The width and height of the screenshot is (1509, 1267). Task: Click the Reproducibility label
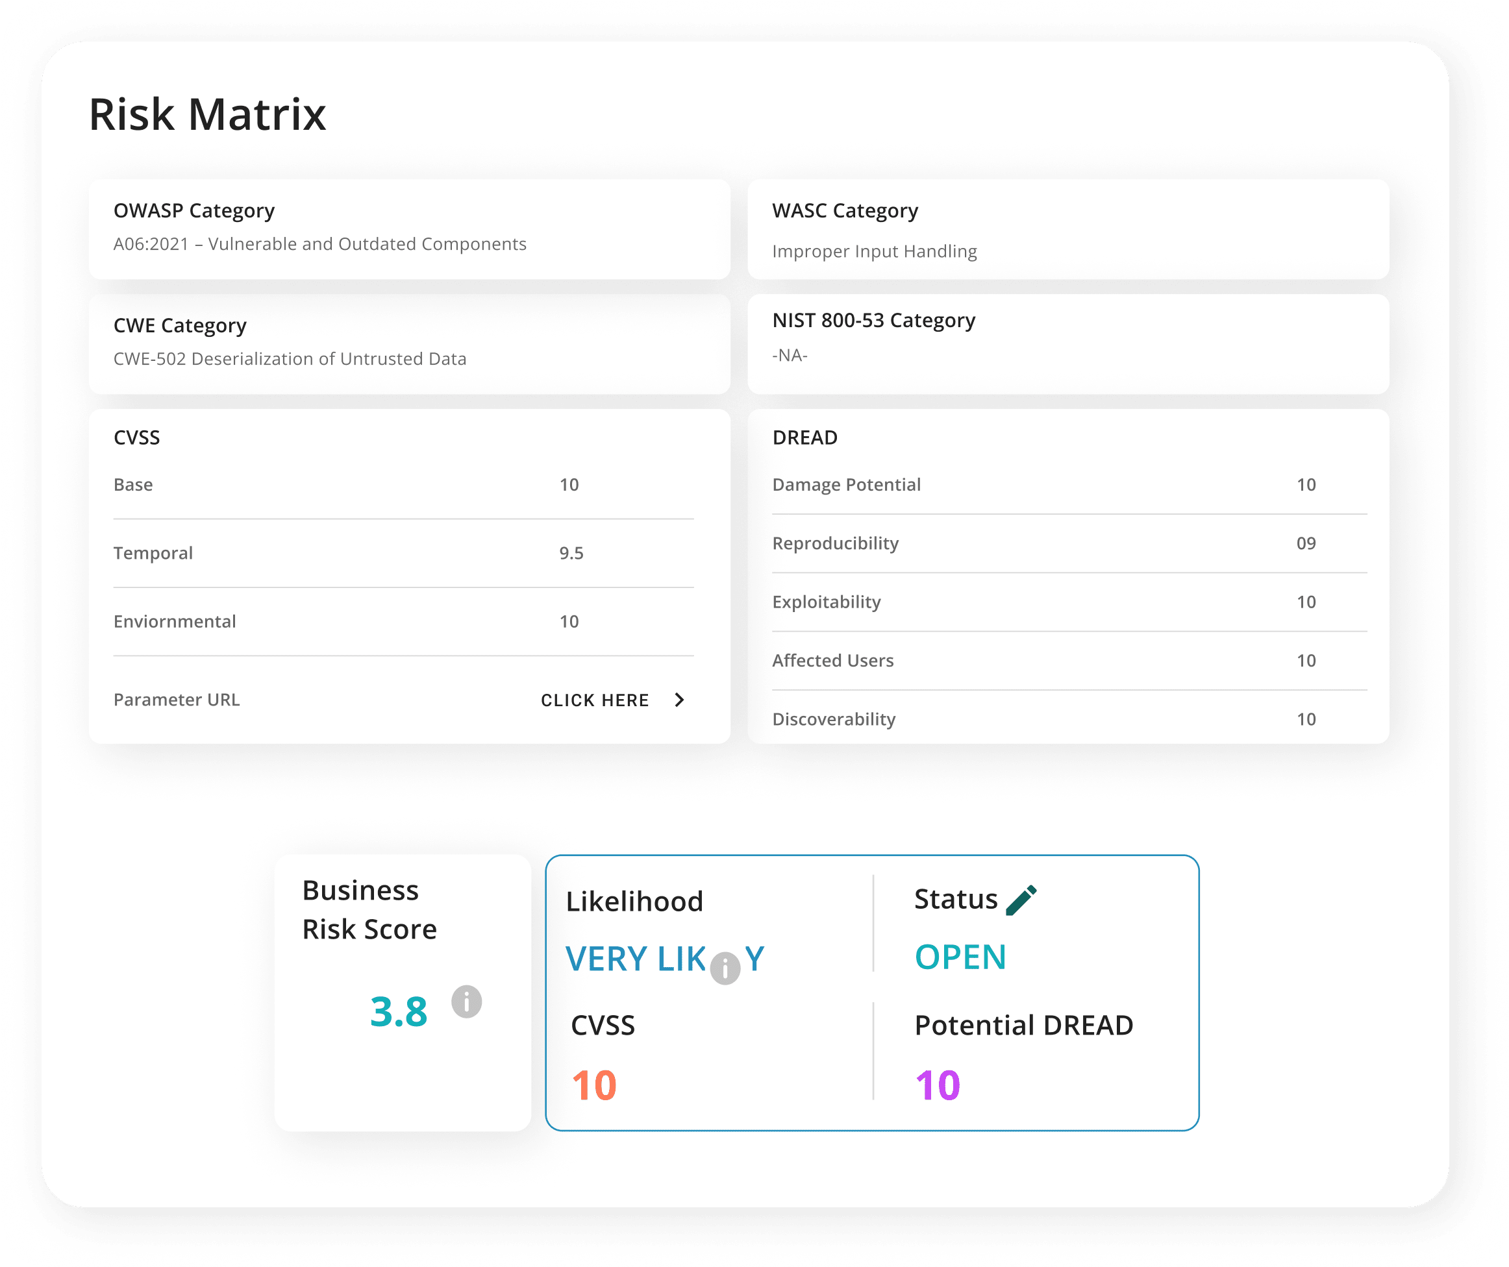(836, 544)
